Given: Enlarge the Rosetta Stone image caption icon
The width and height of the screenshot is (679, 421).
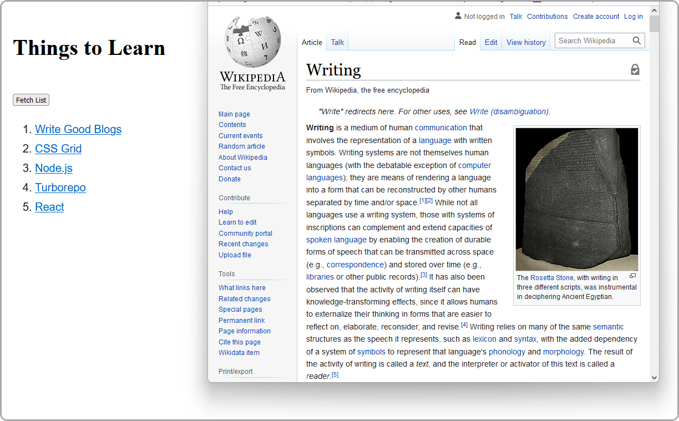Looking at the screenshot, I should coord(633,276).
